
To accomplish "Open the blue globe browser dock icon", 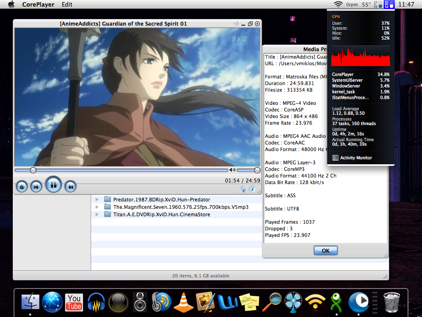I will pos(52,302).
